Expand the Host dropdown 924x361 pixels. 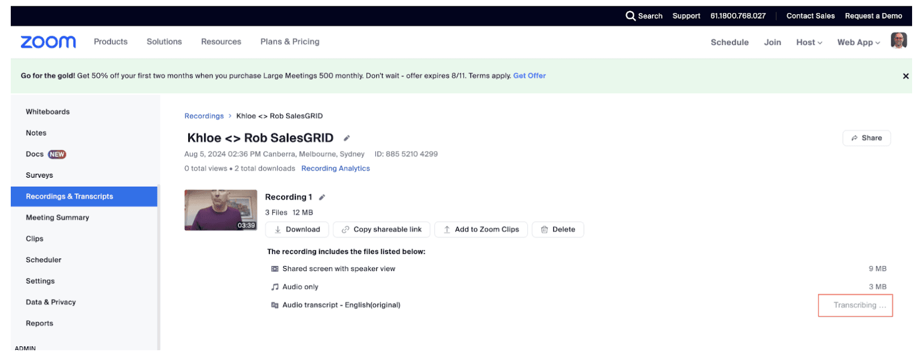click(809, 42)
